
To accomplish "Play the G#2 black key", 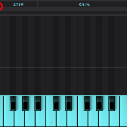I will click(99, 103).
